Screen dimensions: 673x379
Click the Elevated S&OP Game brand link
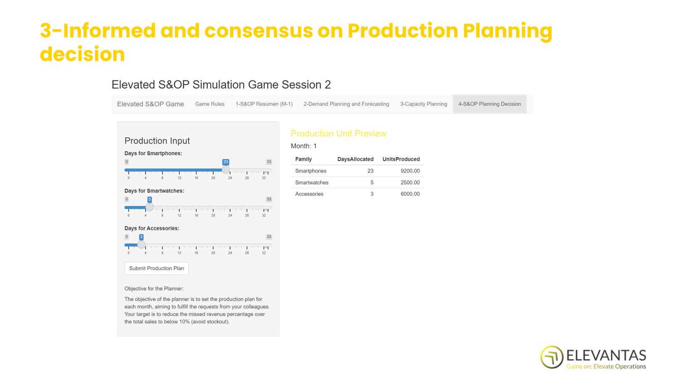150,104
